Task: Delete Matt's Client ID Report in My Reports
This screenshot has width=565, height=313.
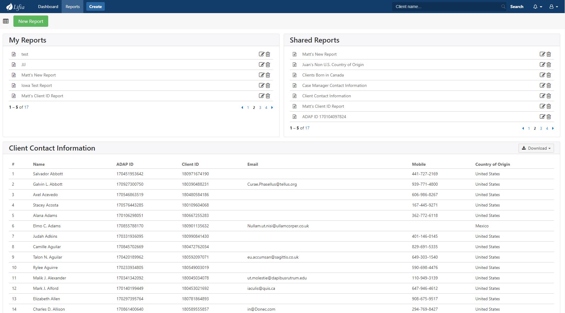Action: point(268,96)
